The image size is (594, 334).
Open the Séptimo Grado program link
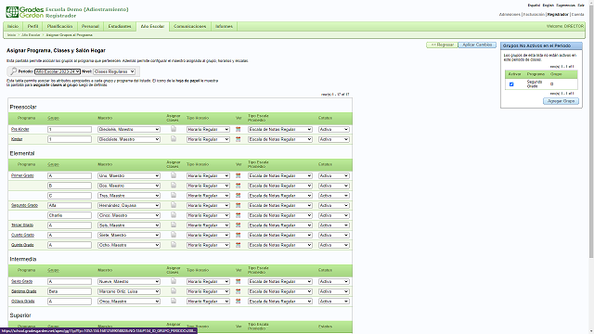24,291
